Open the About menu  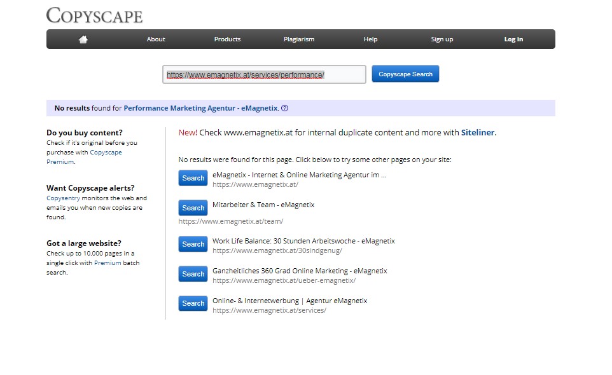pos(156,39)
